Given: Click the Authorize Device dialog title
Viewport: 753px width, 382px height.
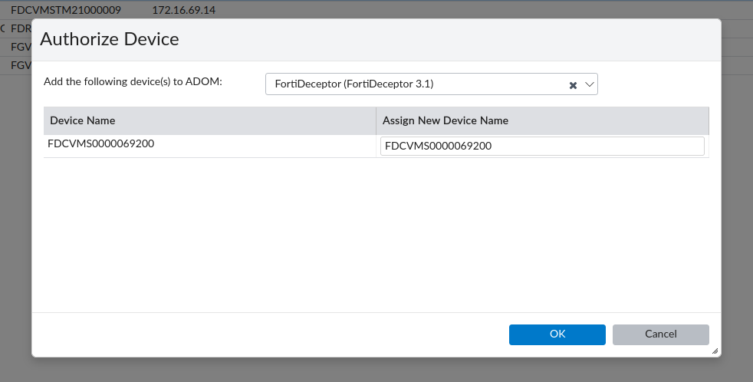Looking at the screenshot, I should 110,39.
